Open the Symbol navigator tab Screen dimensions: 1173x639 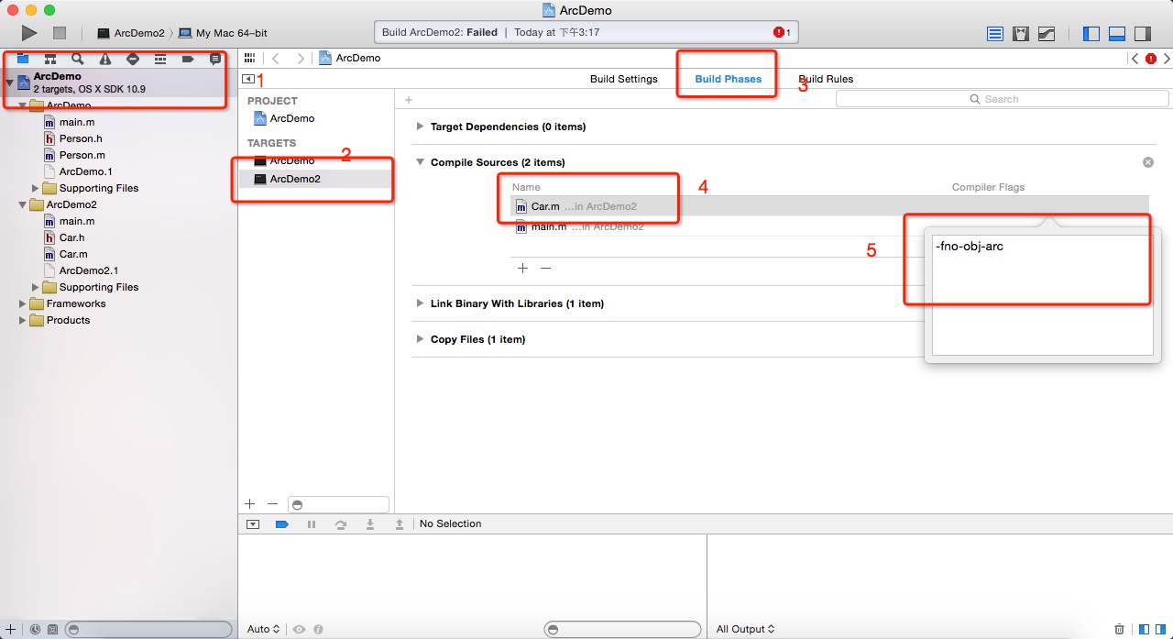click(50, 59)
